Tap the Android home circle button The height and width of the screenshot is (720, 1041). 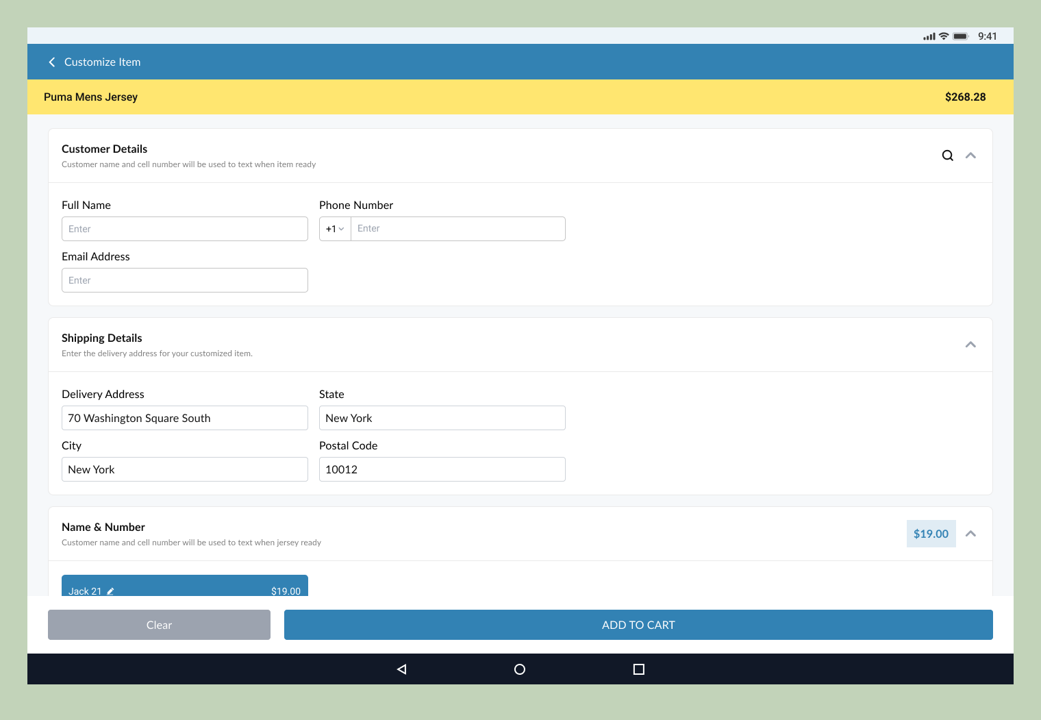point(520,669)
